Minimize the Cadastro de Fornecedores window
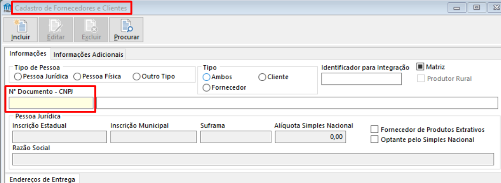Viewport: 501px width, 183px height. point(457,8)
